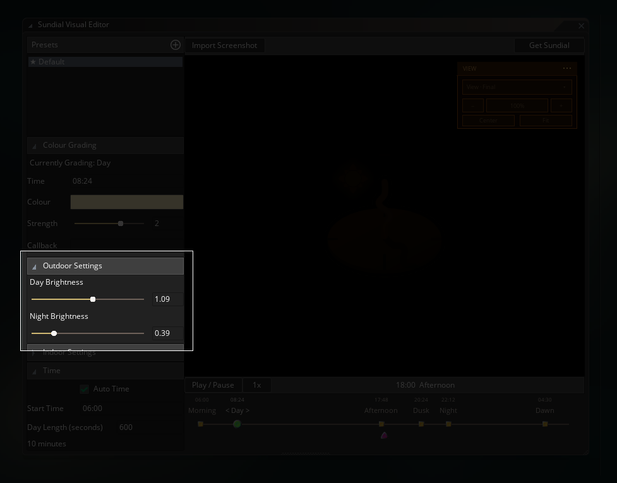
Task: Expand the Indoor Settings section
Action: tap(105, 352)
